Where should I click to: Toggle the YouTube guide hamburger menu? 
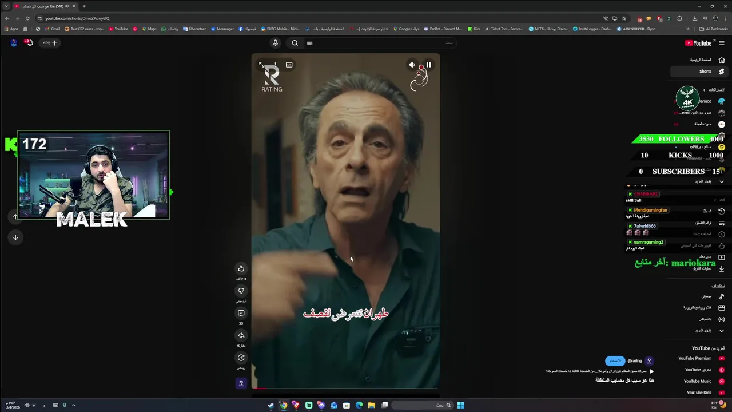pyautogui.click(x=722, y=43)
